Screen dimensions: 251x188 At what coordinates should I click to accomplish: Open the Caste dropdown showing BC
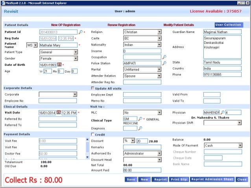click(x=142, y=38)
